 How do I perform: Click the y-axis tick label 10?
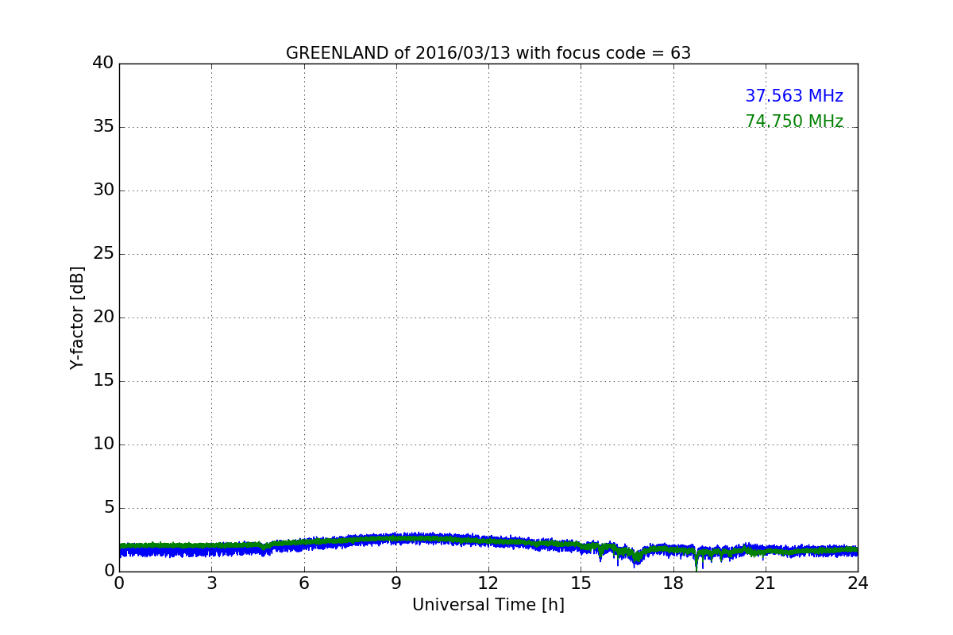pyautogui.click(x=103, y=444)
